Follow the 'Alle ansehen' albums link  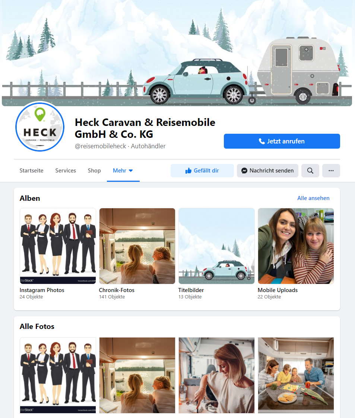pyautogui.click(x=313, y=198)
